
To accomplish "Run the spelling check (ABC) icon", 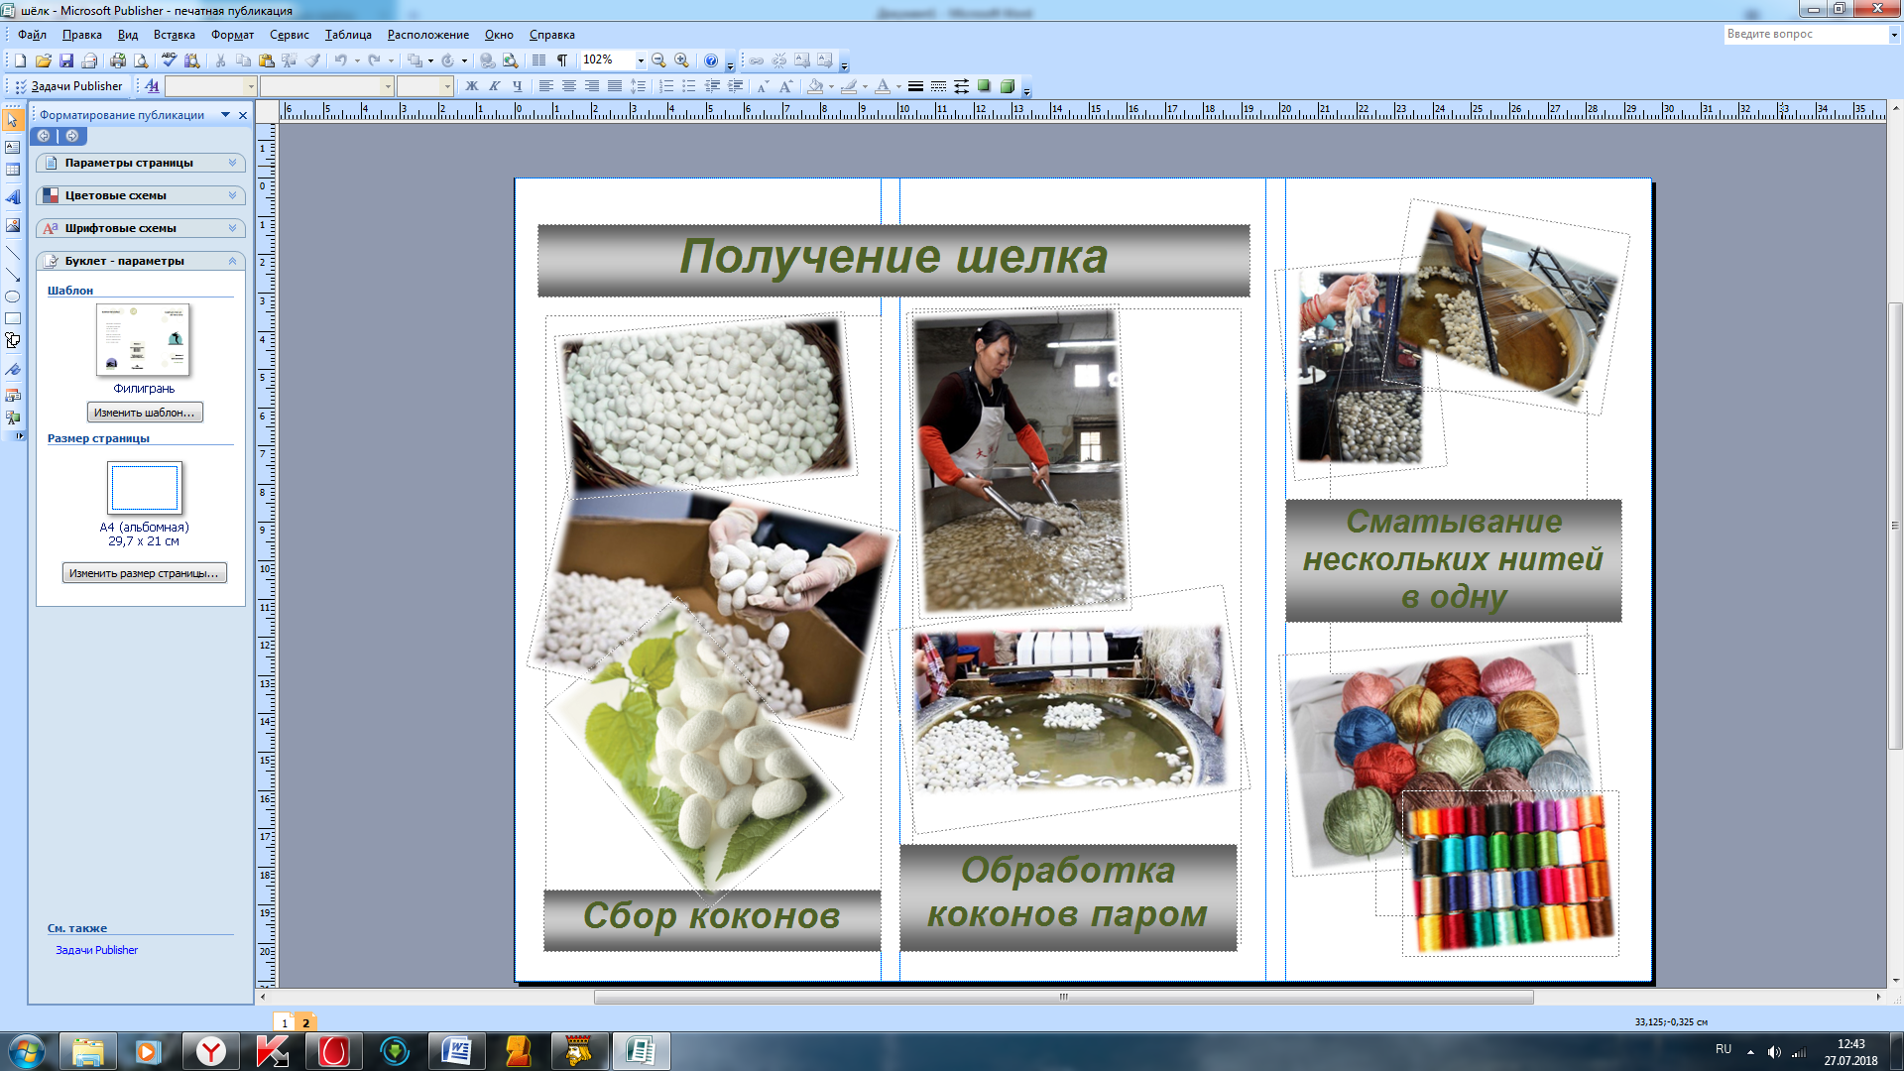I will pos(169,60).
